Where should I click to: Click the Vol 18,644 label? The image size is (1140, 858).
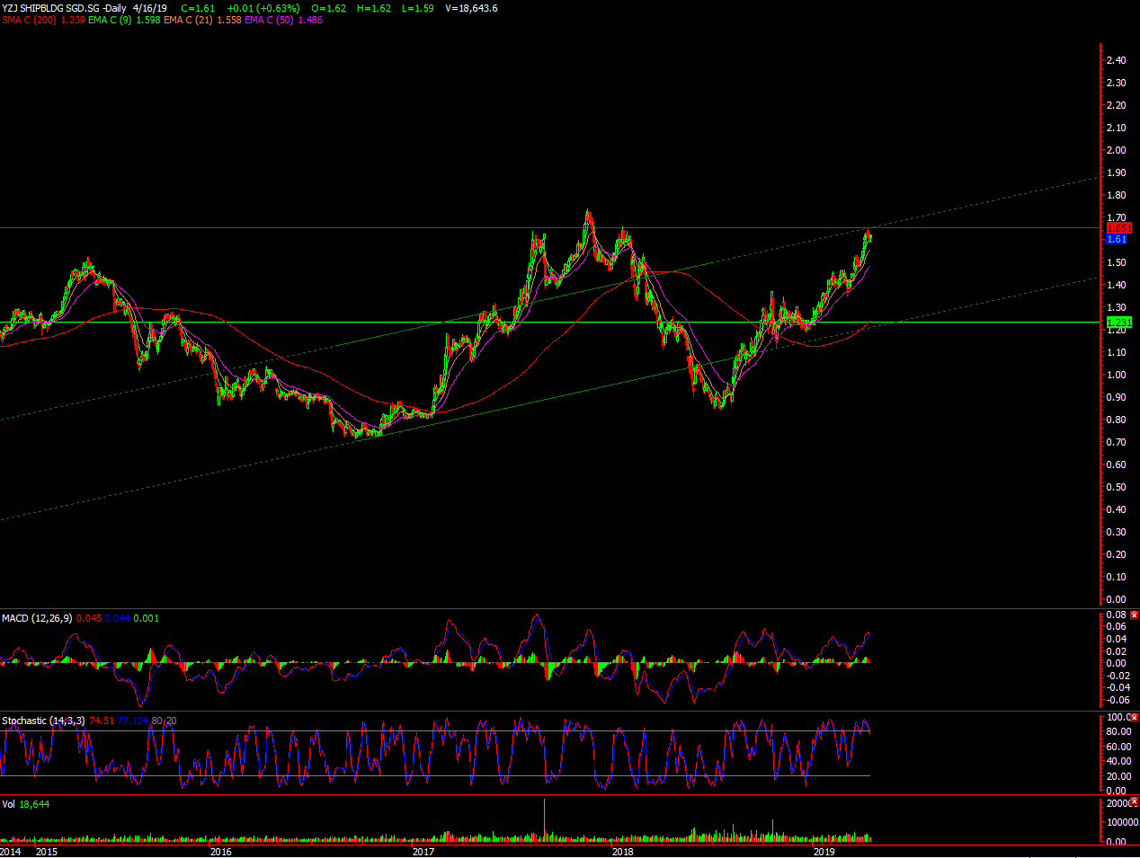tap(25, 804)
